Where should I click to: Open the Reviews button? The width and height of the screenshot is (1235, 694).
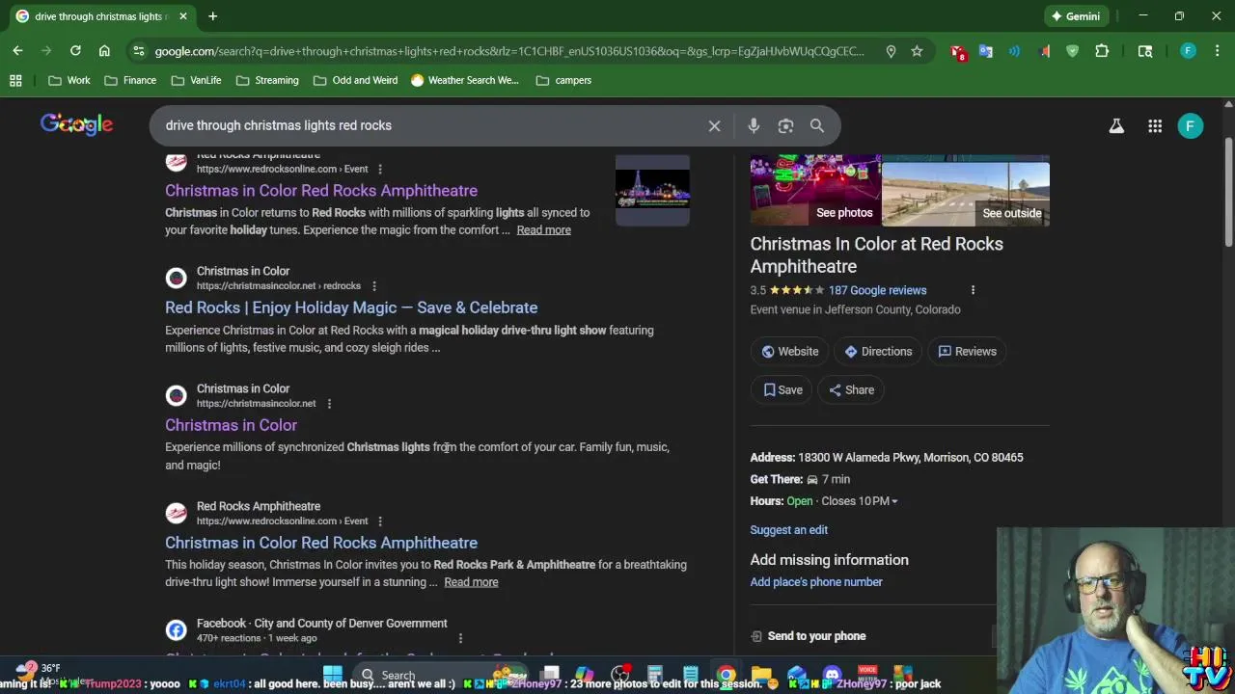coord(967,352)
